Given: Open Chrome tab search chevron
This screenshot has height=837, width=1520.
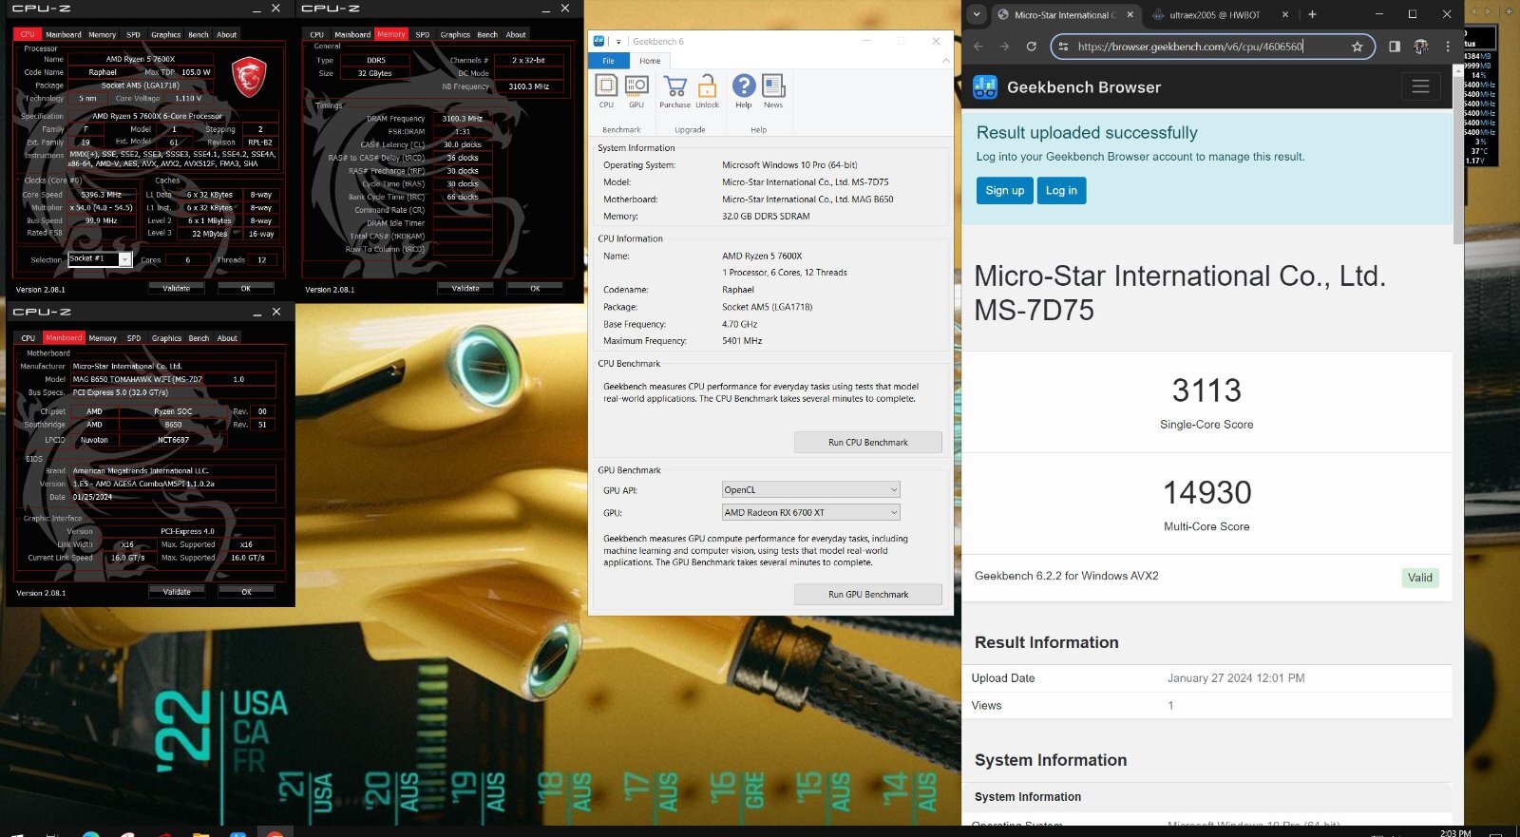Looking at the screenshot, I should pos(977,14).
